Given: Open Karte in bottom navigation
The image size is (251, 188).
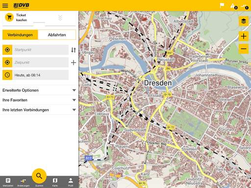Looking at the screenshot, I should click(x=55, y=182).
